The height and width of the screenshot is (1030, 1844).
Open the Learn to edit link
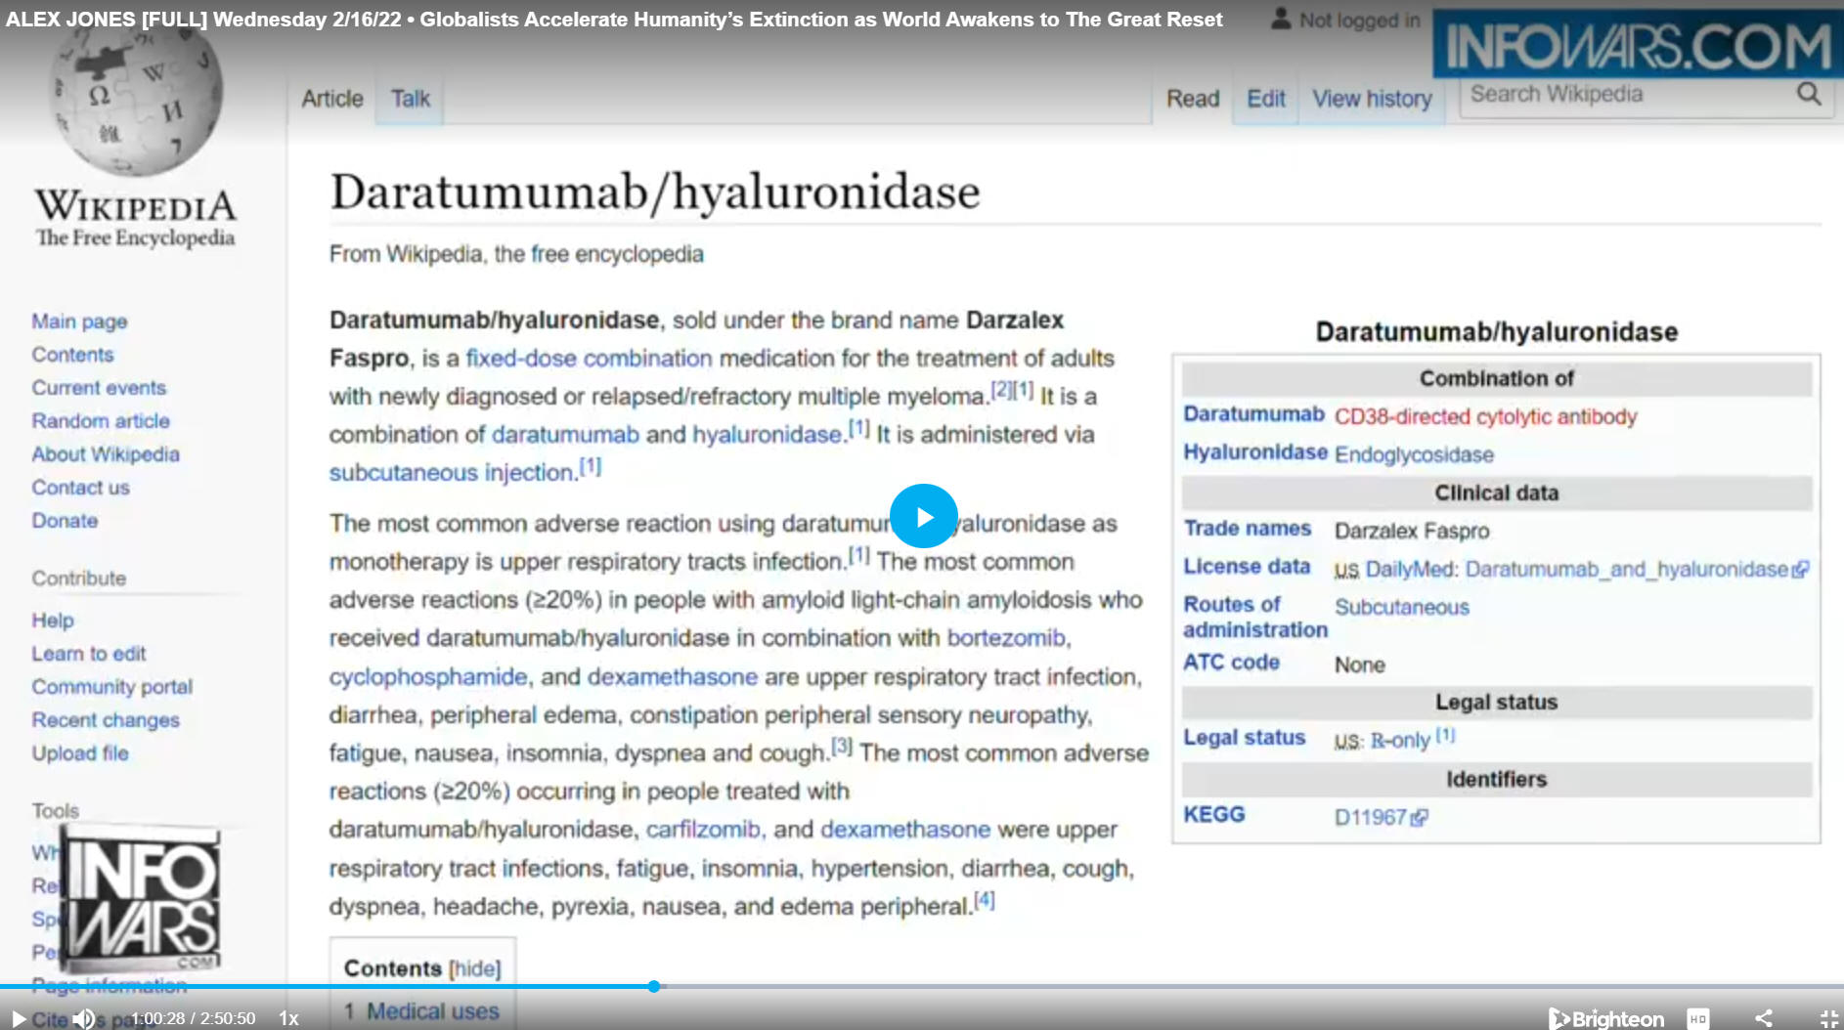89,654
